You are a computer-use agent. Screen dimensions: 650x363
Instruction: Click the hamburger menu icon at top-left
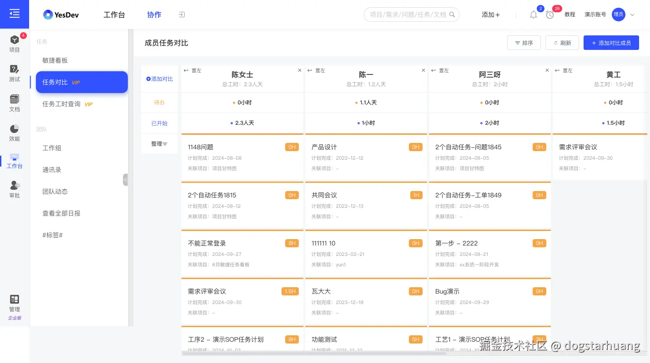tap(14, 14)
